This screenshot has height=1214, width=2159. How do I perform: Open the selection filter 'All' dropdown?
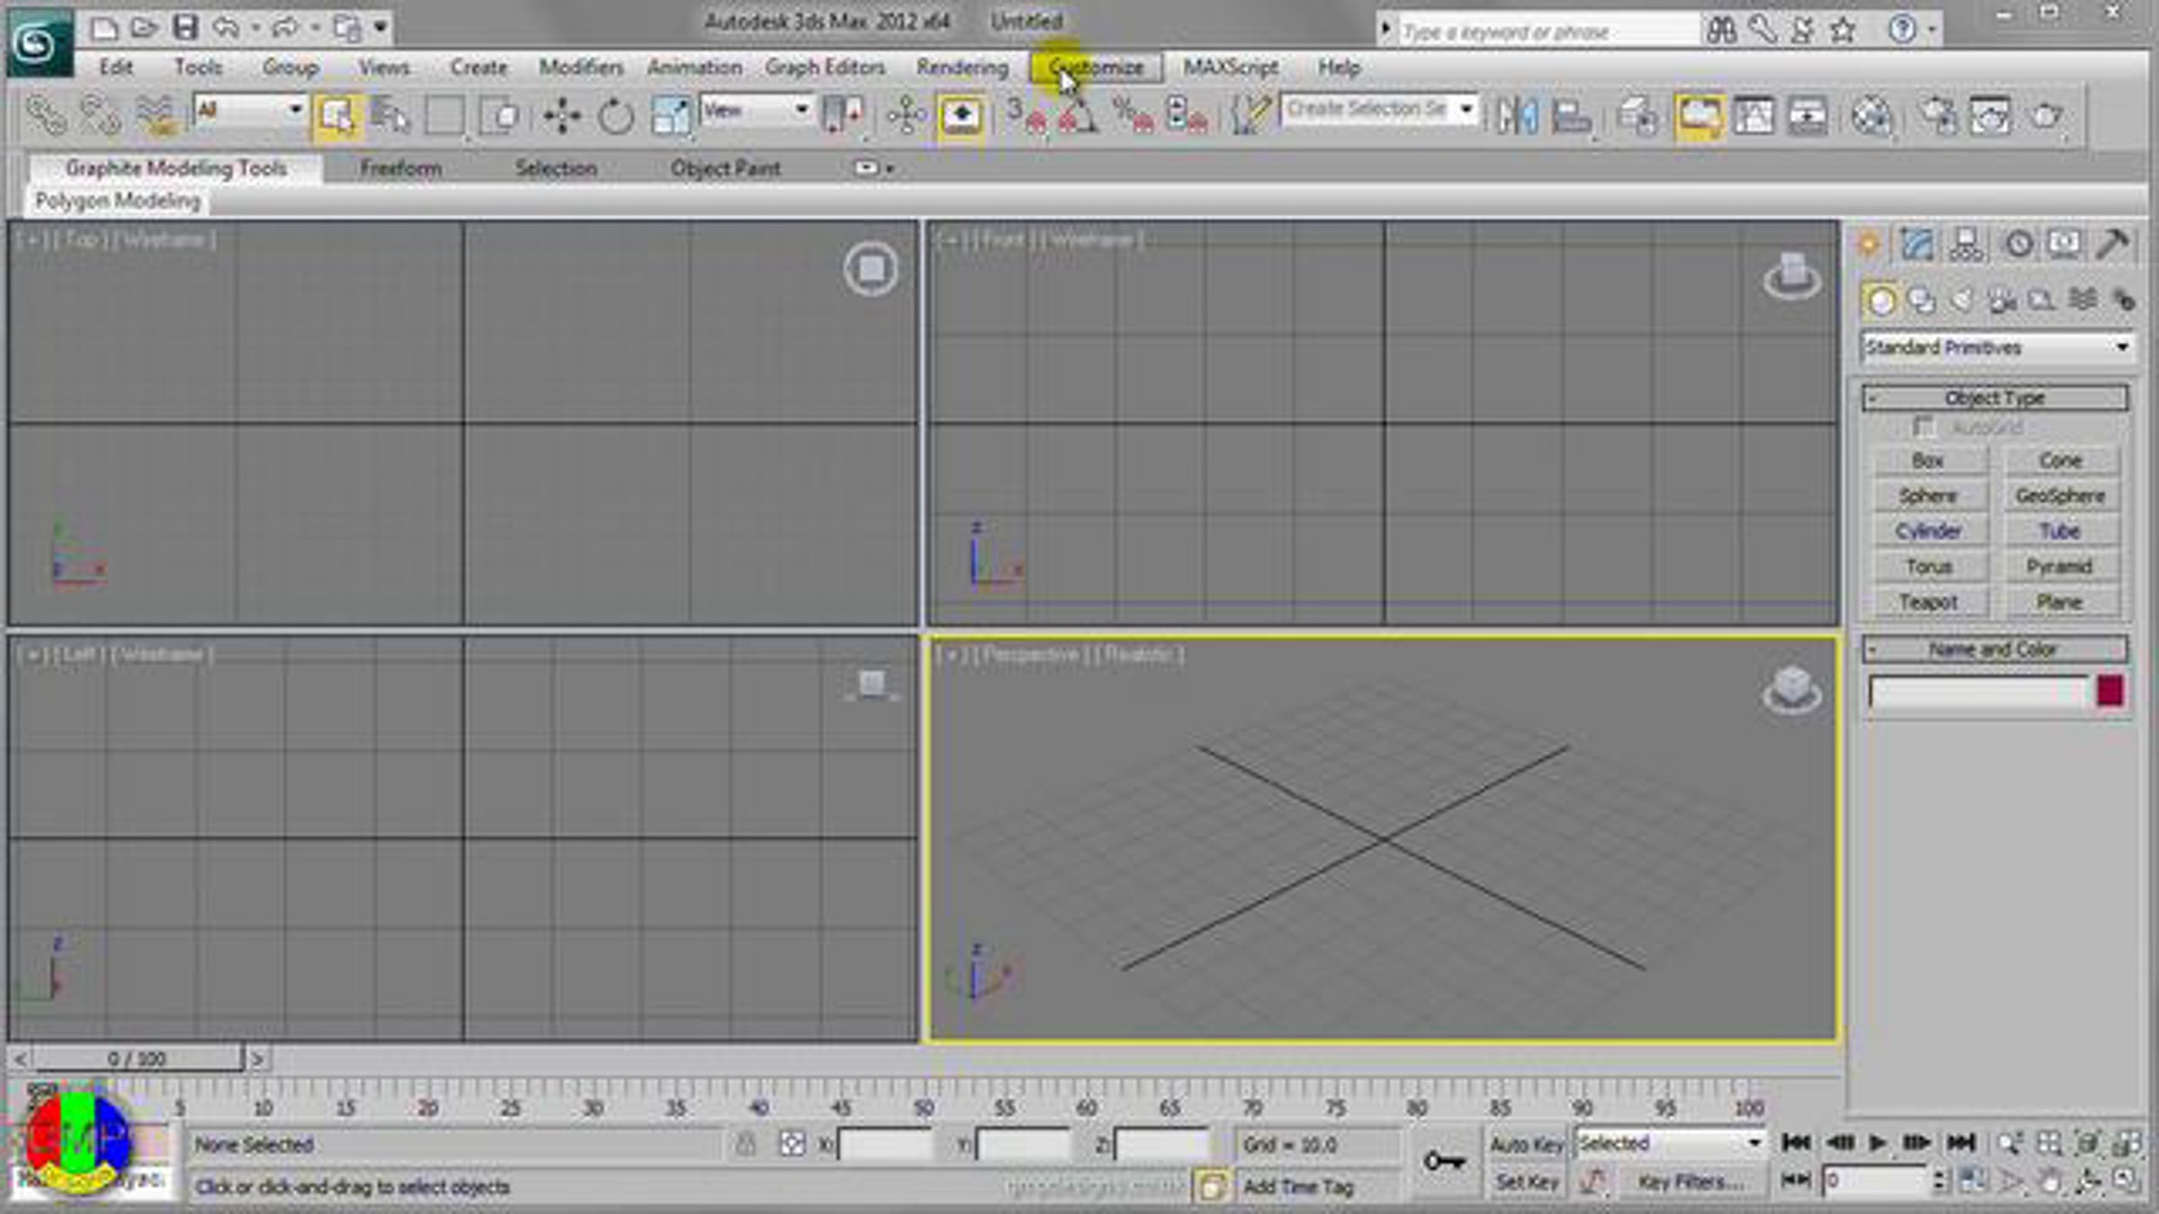[249, 110]
